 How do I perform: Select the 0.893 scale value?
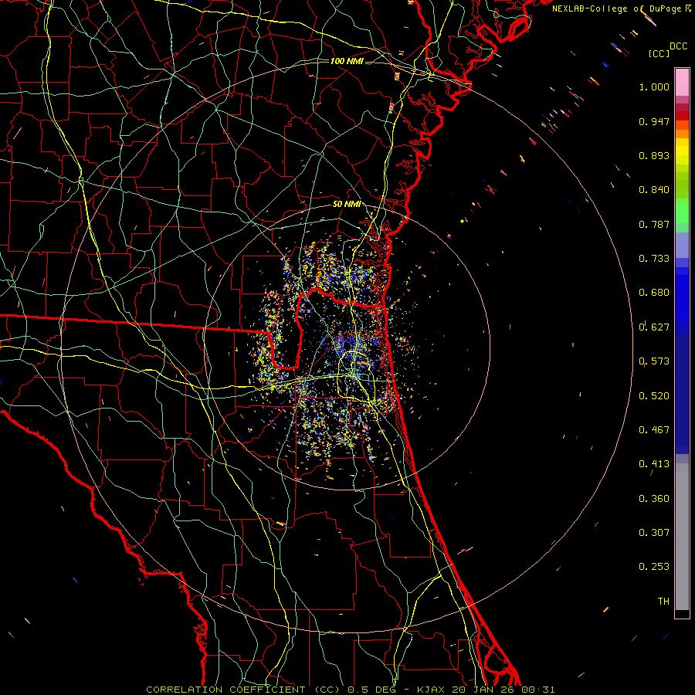tap(654, 155)
